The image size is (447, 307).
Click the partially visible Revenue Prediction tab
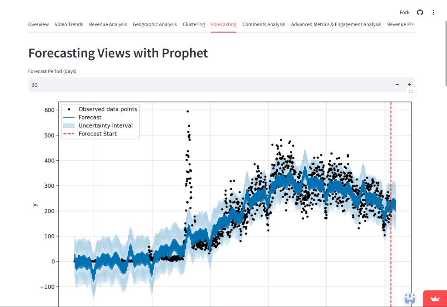(x=400, y=24)
